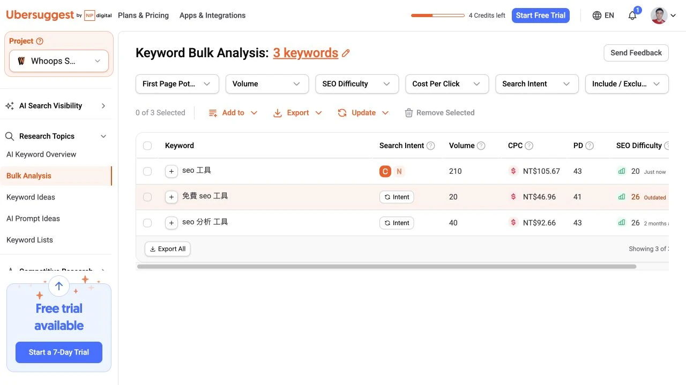Open the user profile avatar

(659, 16)
